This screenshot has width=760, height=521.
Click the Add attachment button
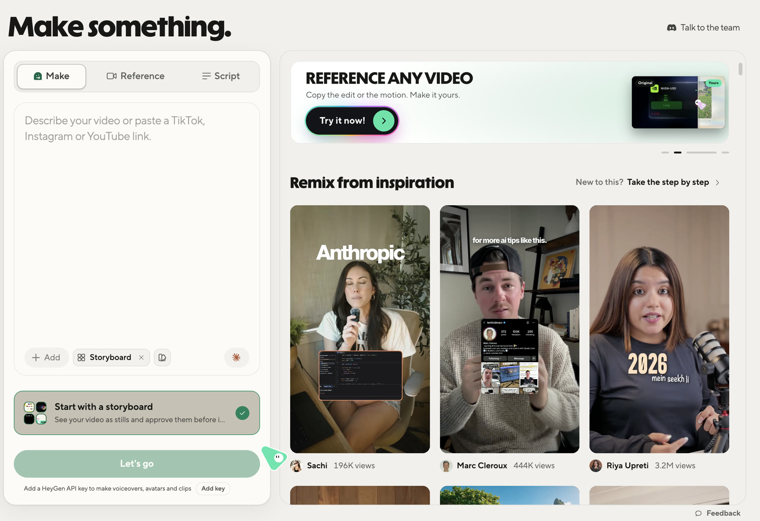pos(46,357)
